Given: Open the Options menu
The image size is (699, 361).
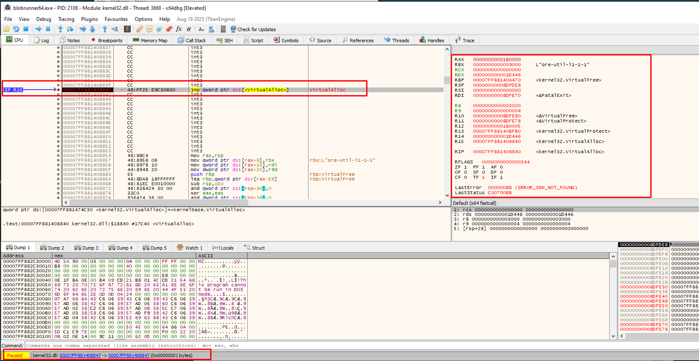Looking at the screenshot, I should [144, 19].
